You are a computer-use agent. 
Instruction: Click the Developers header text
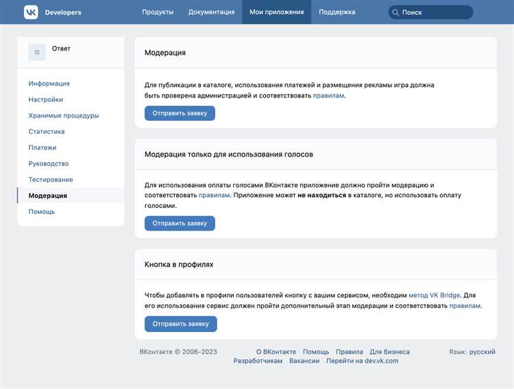click(x=63, y=12)
